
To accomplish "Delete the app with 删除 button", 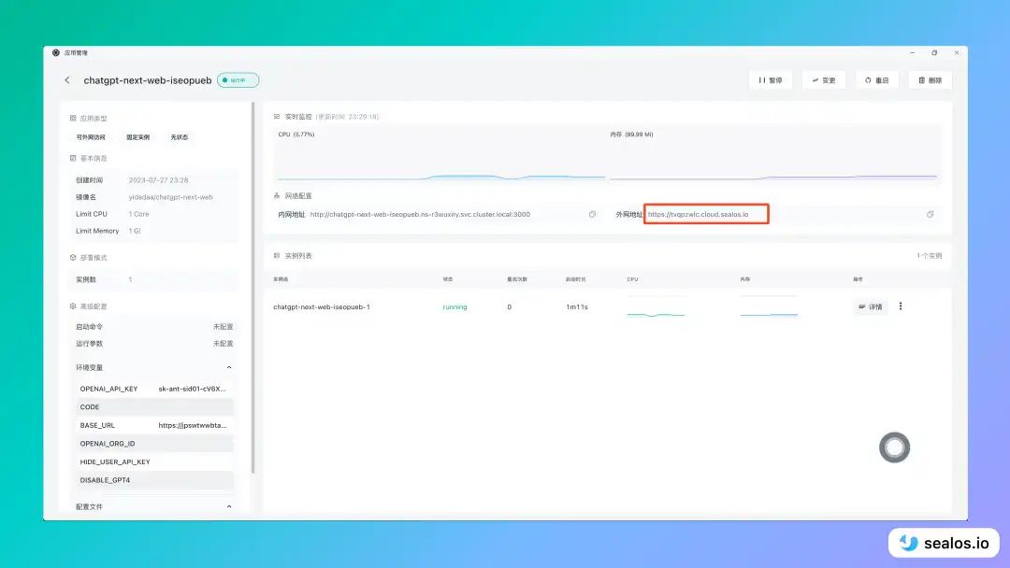I will tap(931, 80).
